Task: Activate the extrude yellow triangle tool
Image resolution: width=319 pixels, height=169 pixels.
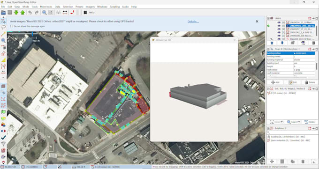Action: [3, 60]
